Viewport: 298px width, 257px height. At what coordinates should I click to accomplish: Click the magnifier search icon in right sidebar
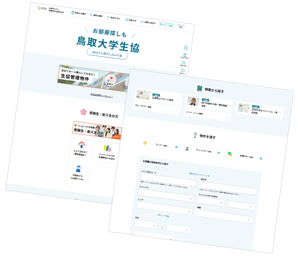point(183,63)
